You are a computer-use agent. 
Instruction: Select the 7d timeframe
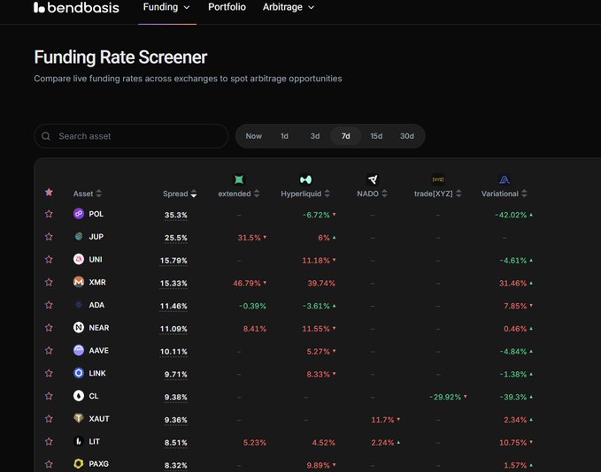pos(346,136)
